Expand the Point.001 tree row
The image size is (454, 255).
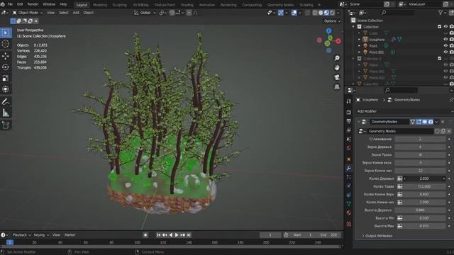pyautogui.click(x=360, y=52)
